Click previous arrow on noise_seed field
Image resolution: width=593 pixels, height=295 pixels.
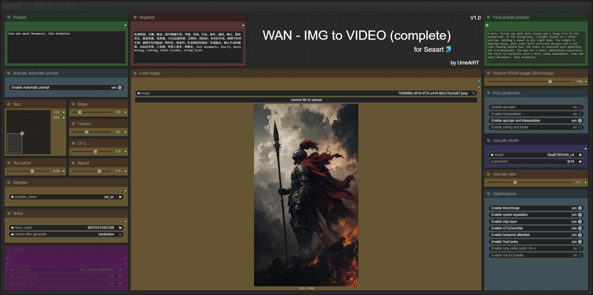12,228
